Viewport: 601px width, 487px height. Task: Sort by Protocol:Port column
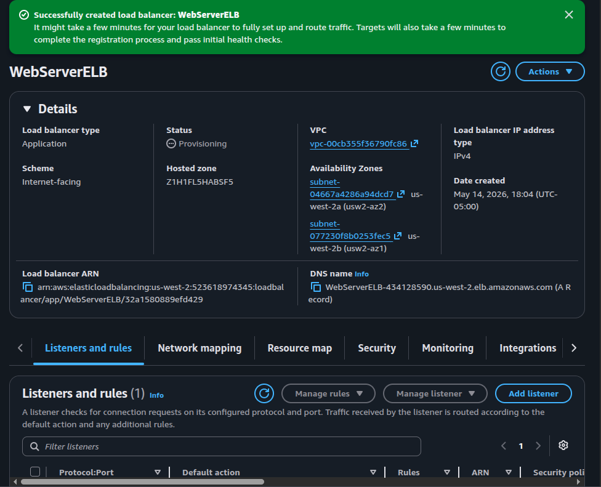click(158, 472)
